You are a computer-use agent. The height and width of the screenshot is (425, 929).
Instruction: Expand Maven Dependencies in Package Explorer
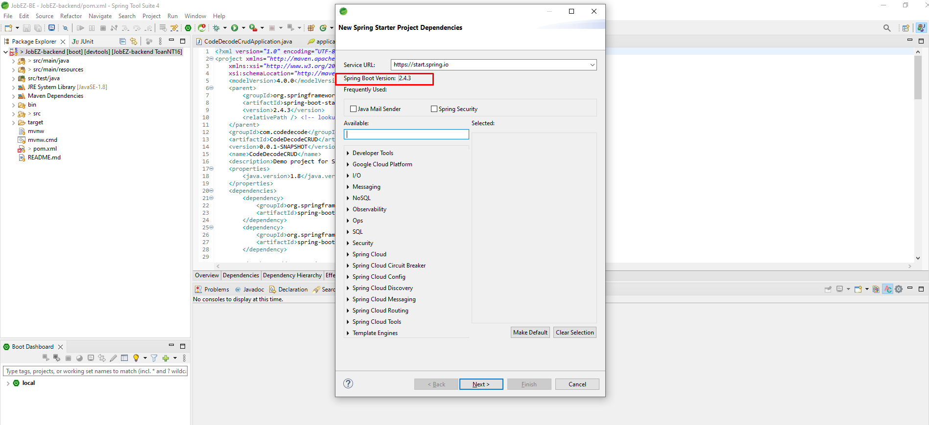13,96
